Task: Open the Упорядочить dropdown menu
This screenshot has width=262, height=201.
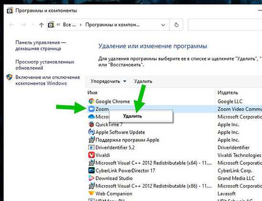Action: coord(108,81)
